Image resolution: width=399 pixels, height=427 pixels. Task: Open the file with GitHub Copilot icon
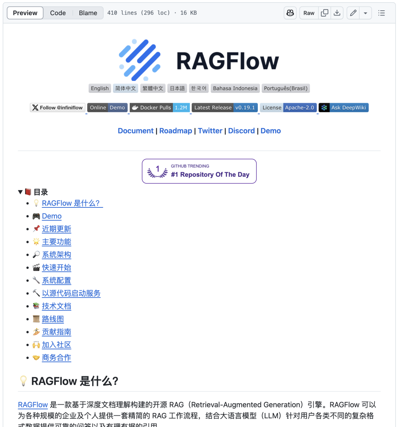(x=290, y=13)
